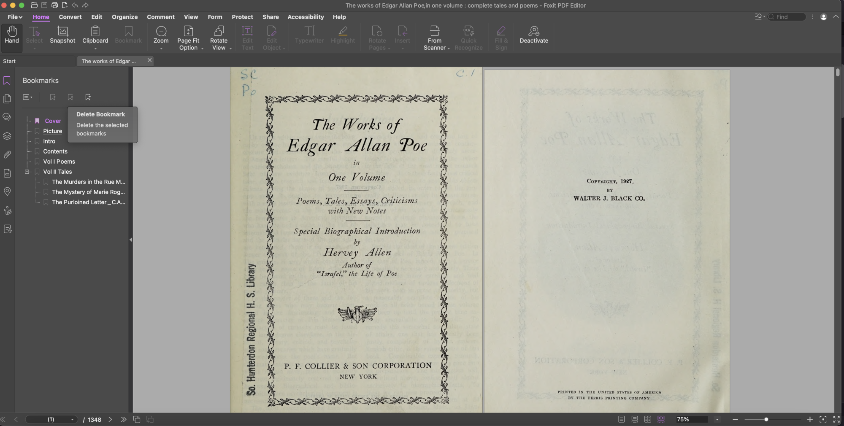Click the Bookmarks panel icon in sidebar
This screenshot has width=844, height=426.
(7, 80)
